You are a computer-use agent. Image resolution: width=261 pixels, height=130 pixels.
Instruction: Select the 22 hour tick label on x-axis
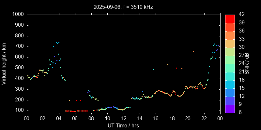(x=204, y=119)
